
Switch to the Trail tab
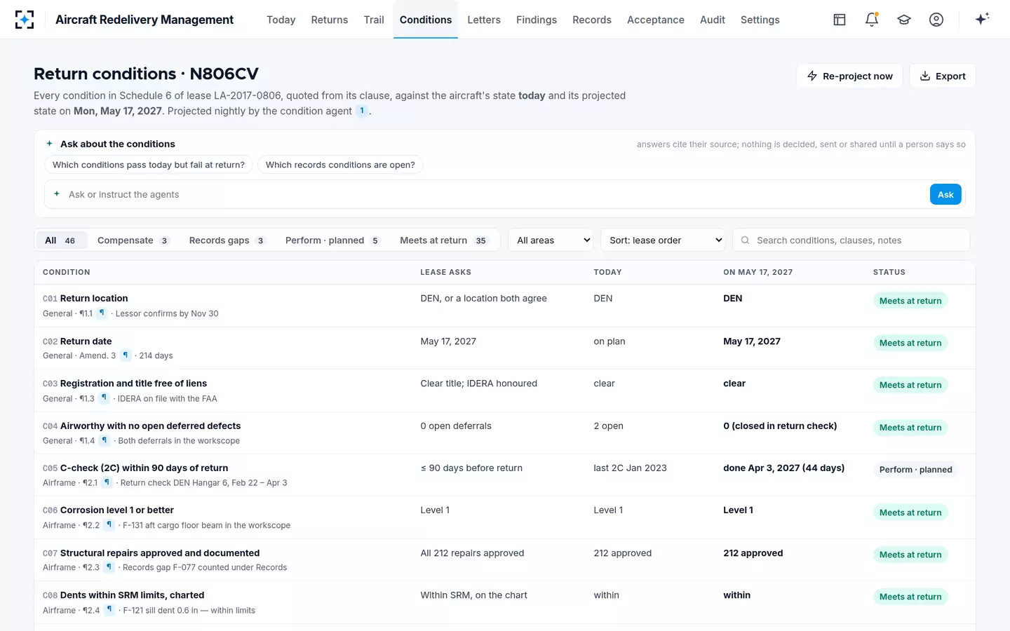[374, 20]
